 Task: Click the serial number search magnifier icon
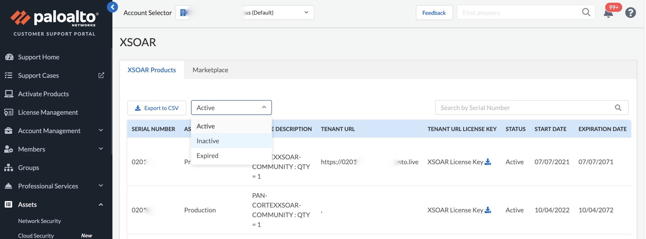pos(618,108)
